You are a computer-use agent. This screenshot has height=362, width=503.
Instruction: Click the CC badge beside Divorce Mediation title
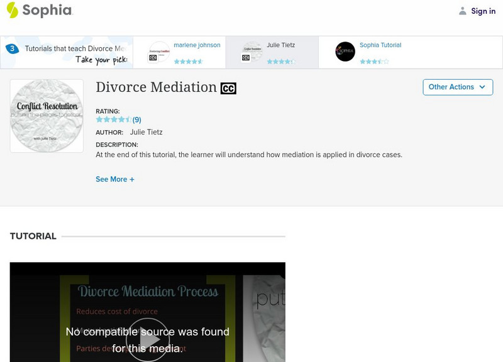pos(228,88)
